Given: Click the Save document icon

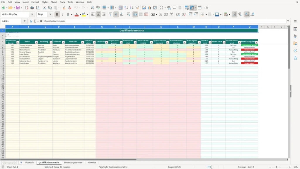Looking at the screenshot, I should (18, 8).
